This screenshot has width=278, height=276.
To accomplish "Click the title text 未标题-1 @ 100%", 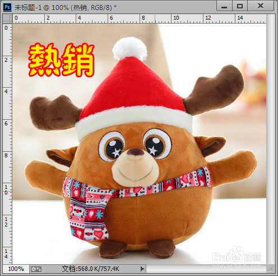I will coord(41,7).
